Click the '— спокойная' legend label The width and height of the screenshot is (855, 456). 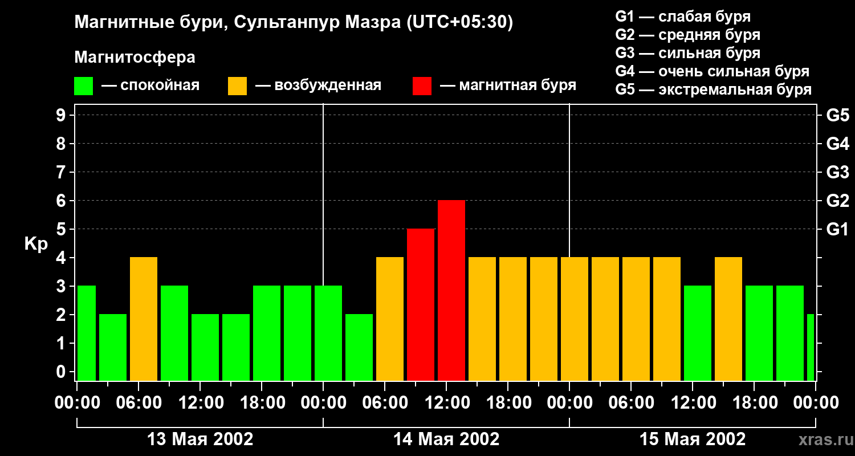[150, 86]
